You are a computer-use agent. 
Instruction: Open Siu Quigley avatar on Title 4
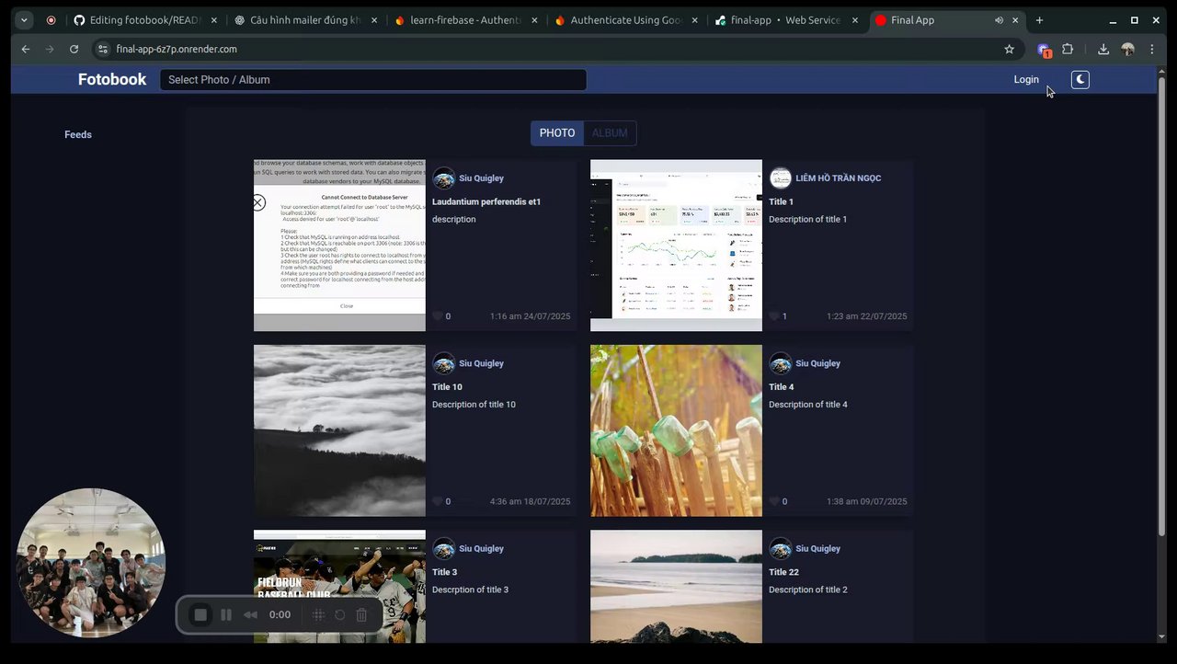coord(781,363)
